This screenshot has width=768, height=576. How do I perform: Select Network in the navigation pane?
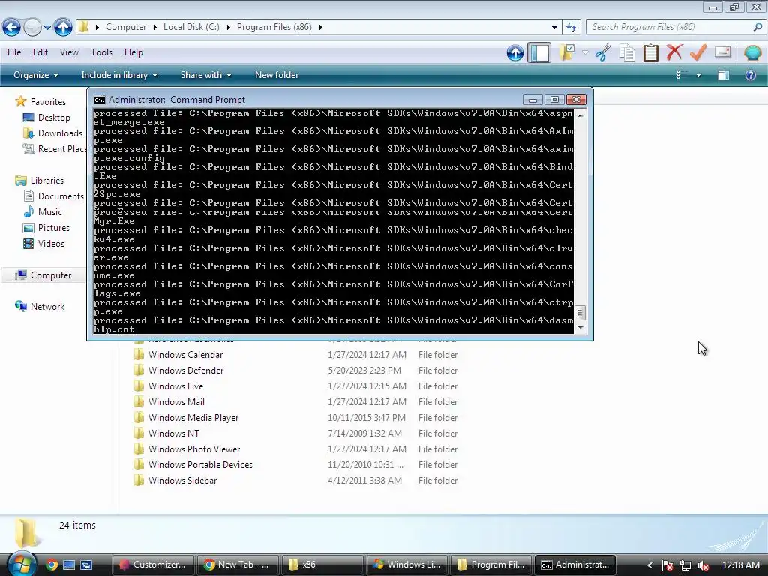[47, 307]
